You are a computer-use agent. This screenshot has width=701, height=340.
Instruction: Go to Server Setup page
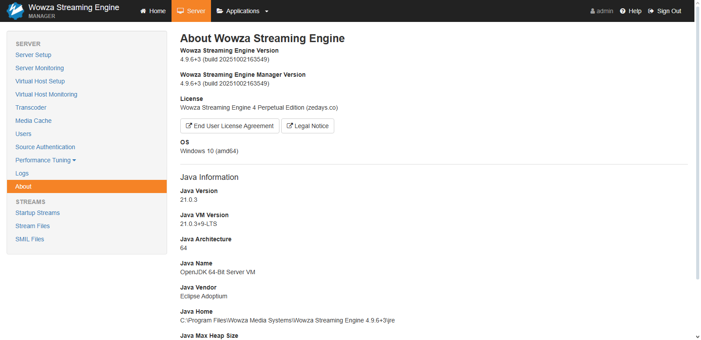[33, 55]
